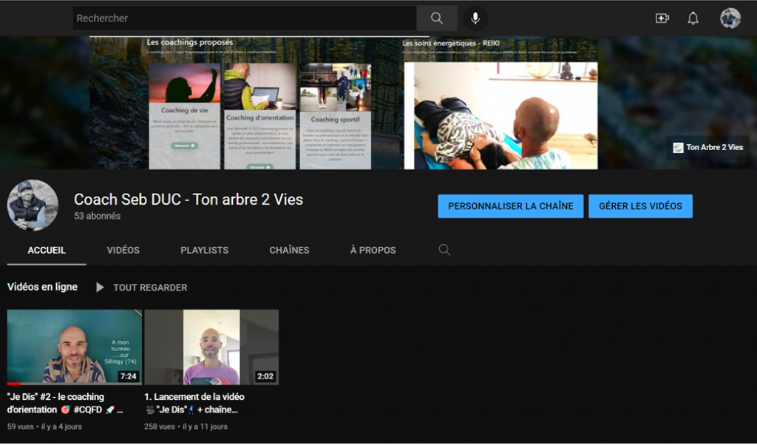Open the 7:24 "Je Dis" #2 video thumbnail
This screenshot has height=445, width=757.
74,346
